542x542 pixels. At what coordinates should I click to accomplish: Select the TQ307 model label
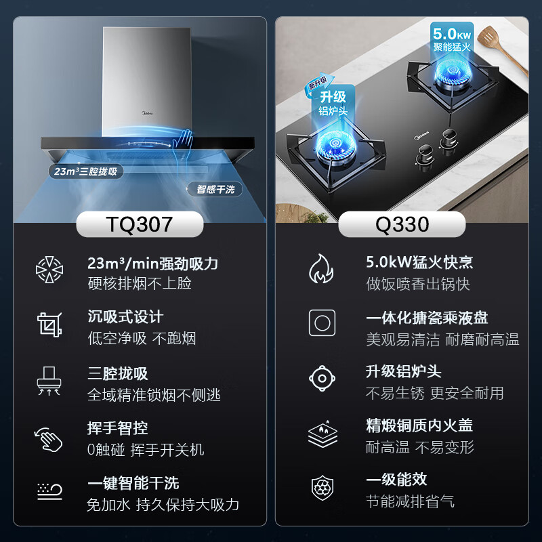[x=140, y=224]
